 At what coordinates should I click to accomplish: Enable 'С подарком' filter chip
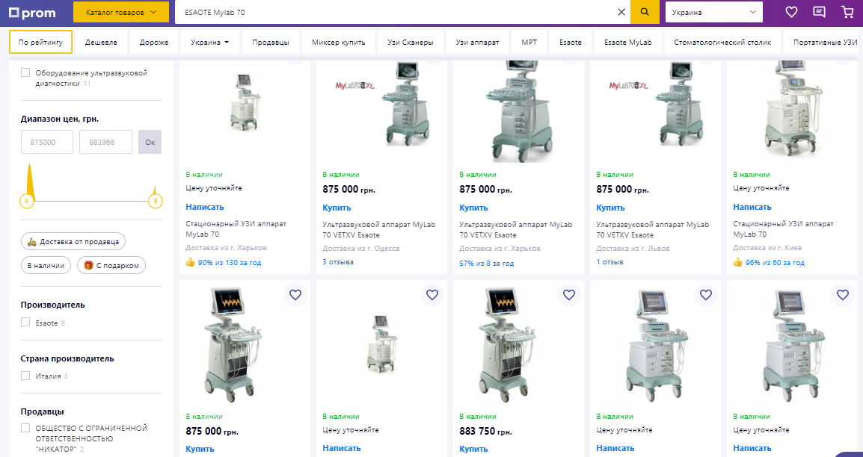(111, 265)
